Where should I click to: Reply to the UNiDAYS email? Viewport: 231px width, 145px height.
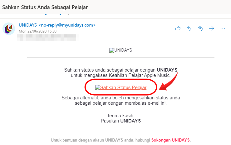[189, 28]
